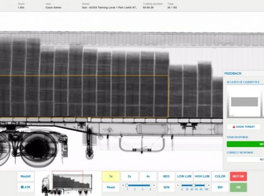Enable the LOW LUM filter
Viewport: 264px width, 196px height.
pyautogui.click(x=184, y=176)
